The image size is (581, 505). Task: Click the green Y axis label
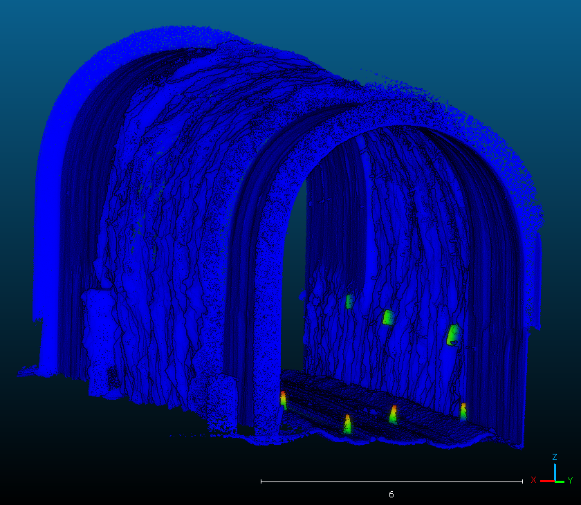[x=570, y=480]
